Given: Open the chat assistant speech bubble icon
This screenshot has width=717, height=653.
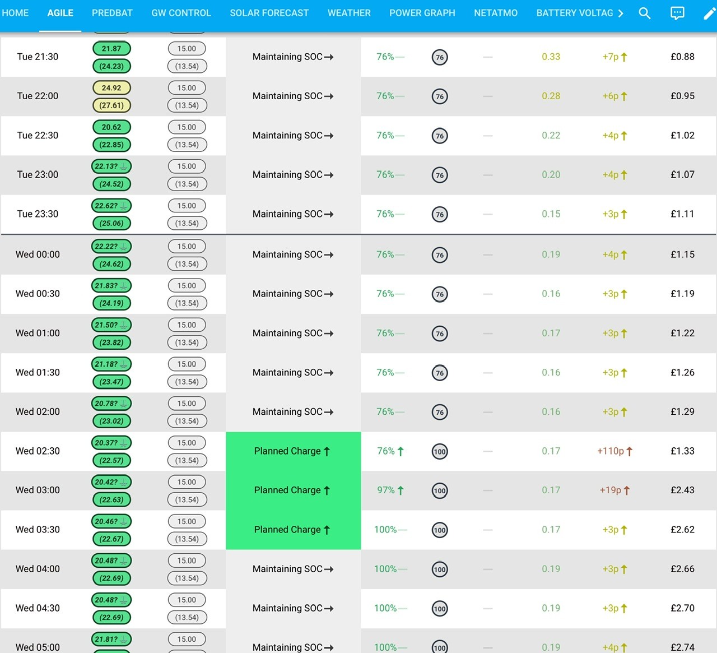Looking at the screenshot, I should coord(677,13).
